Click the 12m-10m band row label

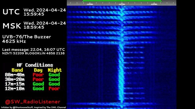pos(15,89)
